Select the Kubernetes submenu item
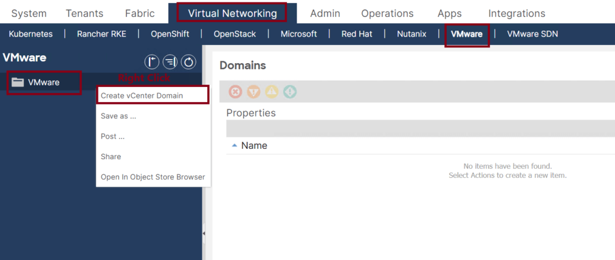Screen dimensions: 615x260 [x=31, y=34]
